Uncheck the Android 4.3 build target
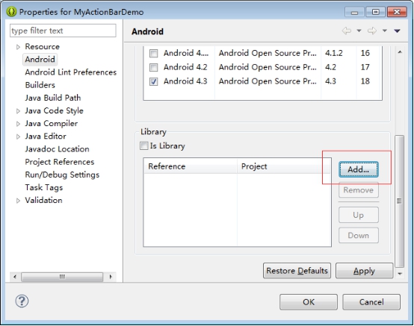 pos(154,82)
